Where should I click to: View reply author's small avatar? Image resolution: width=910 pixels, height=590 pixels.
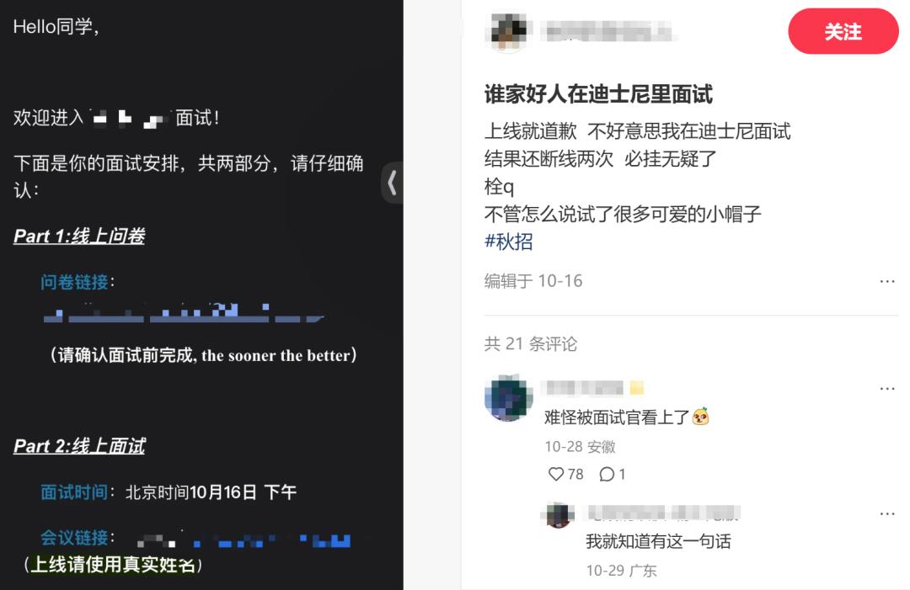[559, 514]
